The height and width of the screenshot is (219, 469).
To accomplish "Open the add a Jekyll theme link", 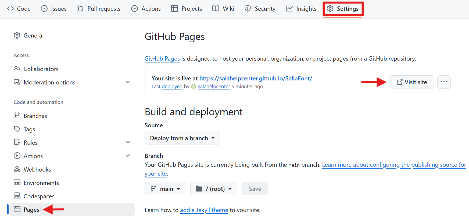I will pos(204,210).
